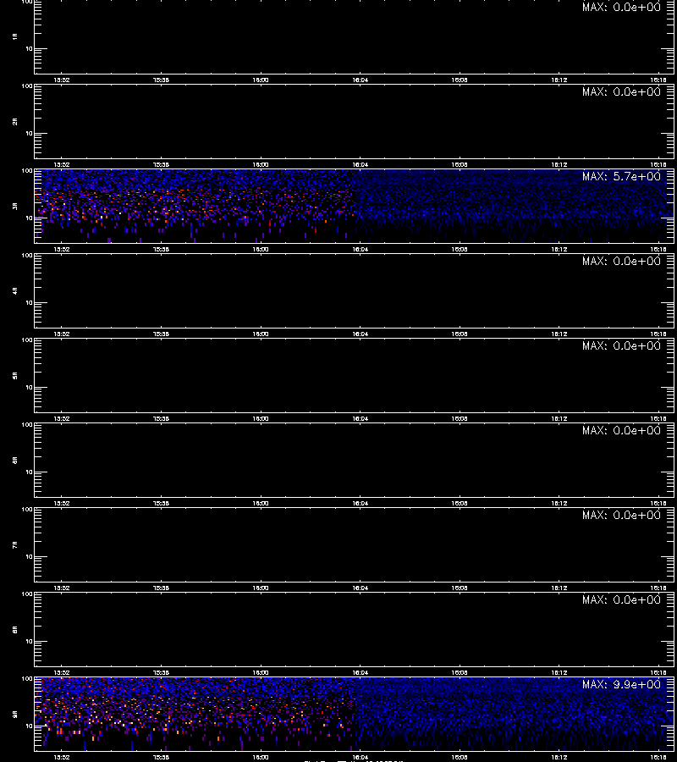Image resolution: width=677 pixels, height=762 pixels.
Task: Click the 15:52 time label under 7R panel
Action: (x=62, y=588)
